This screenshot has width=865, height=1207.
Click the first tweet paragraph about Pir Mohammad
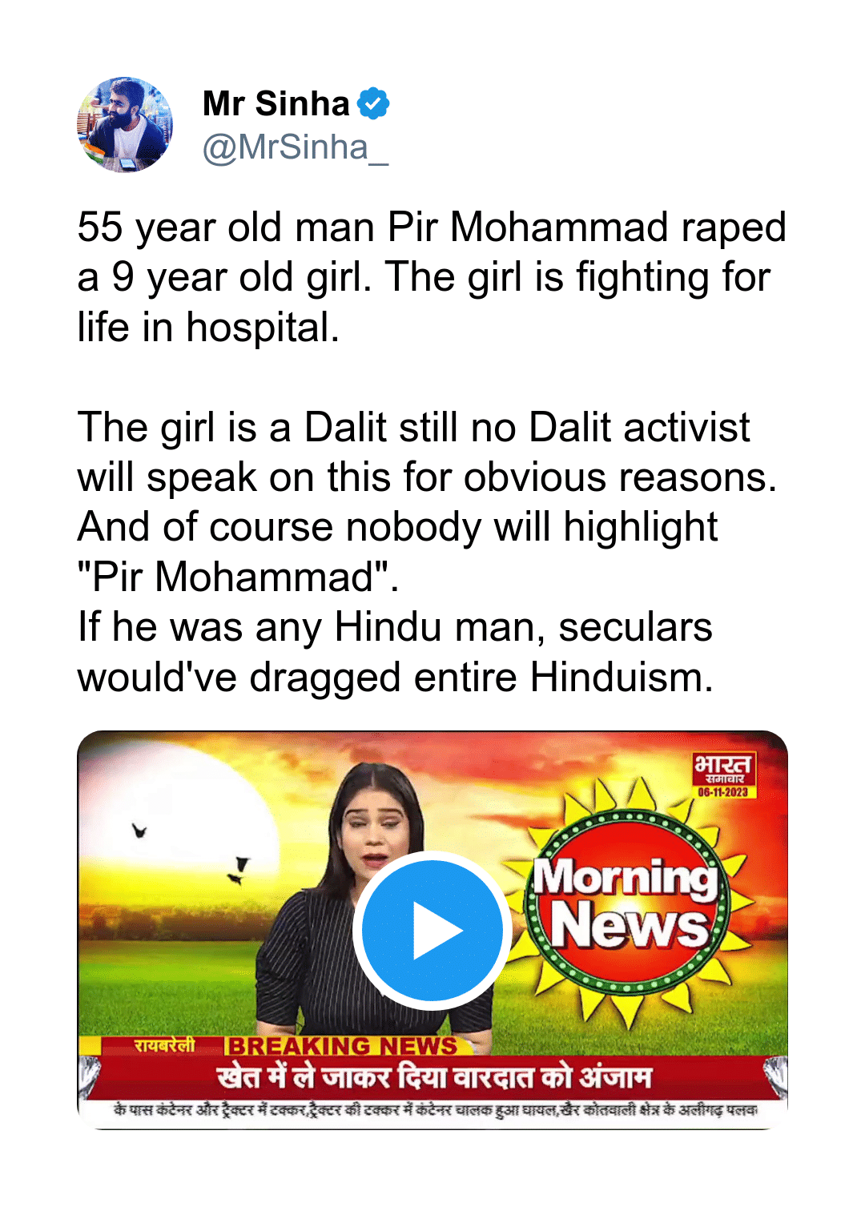click(432, 277)
